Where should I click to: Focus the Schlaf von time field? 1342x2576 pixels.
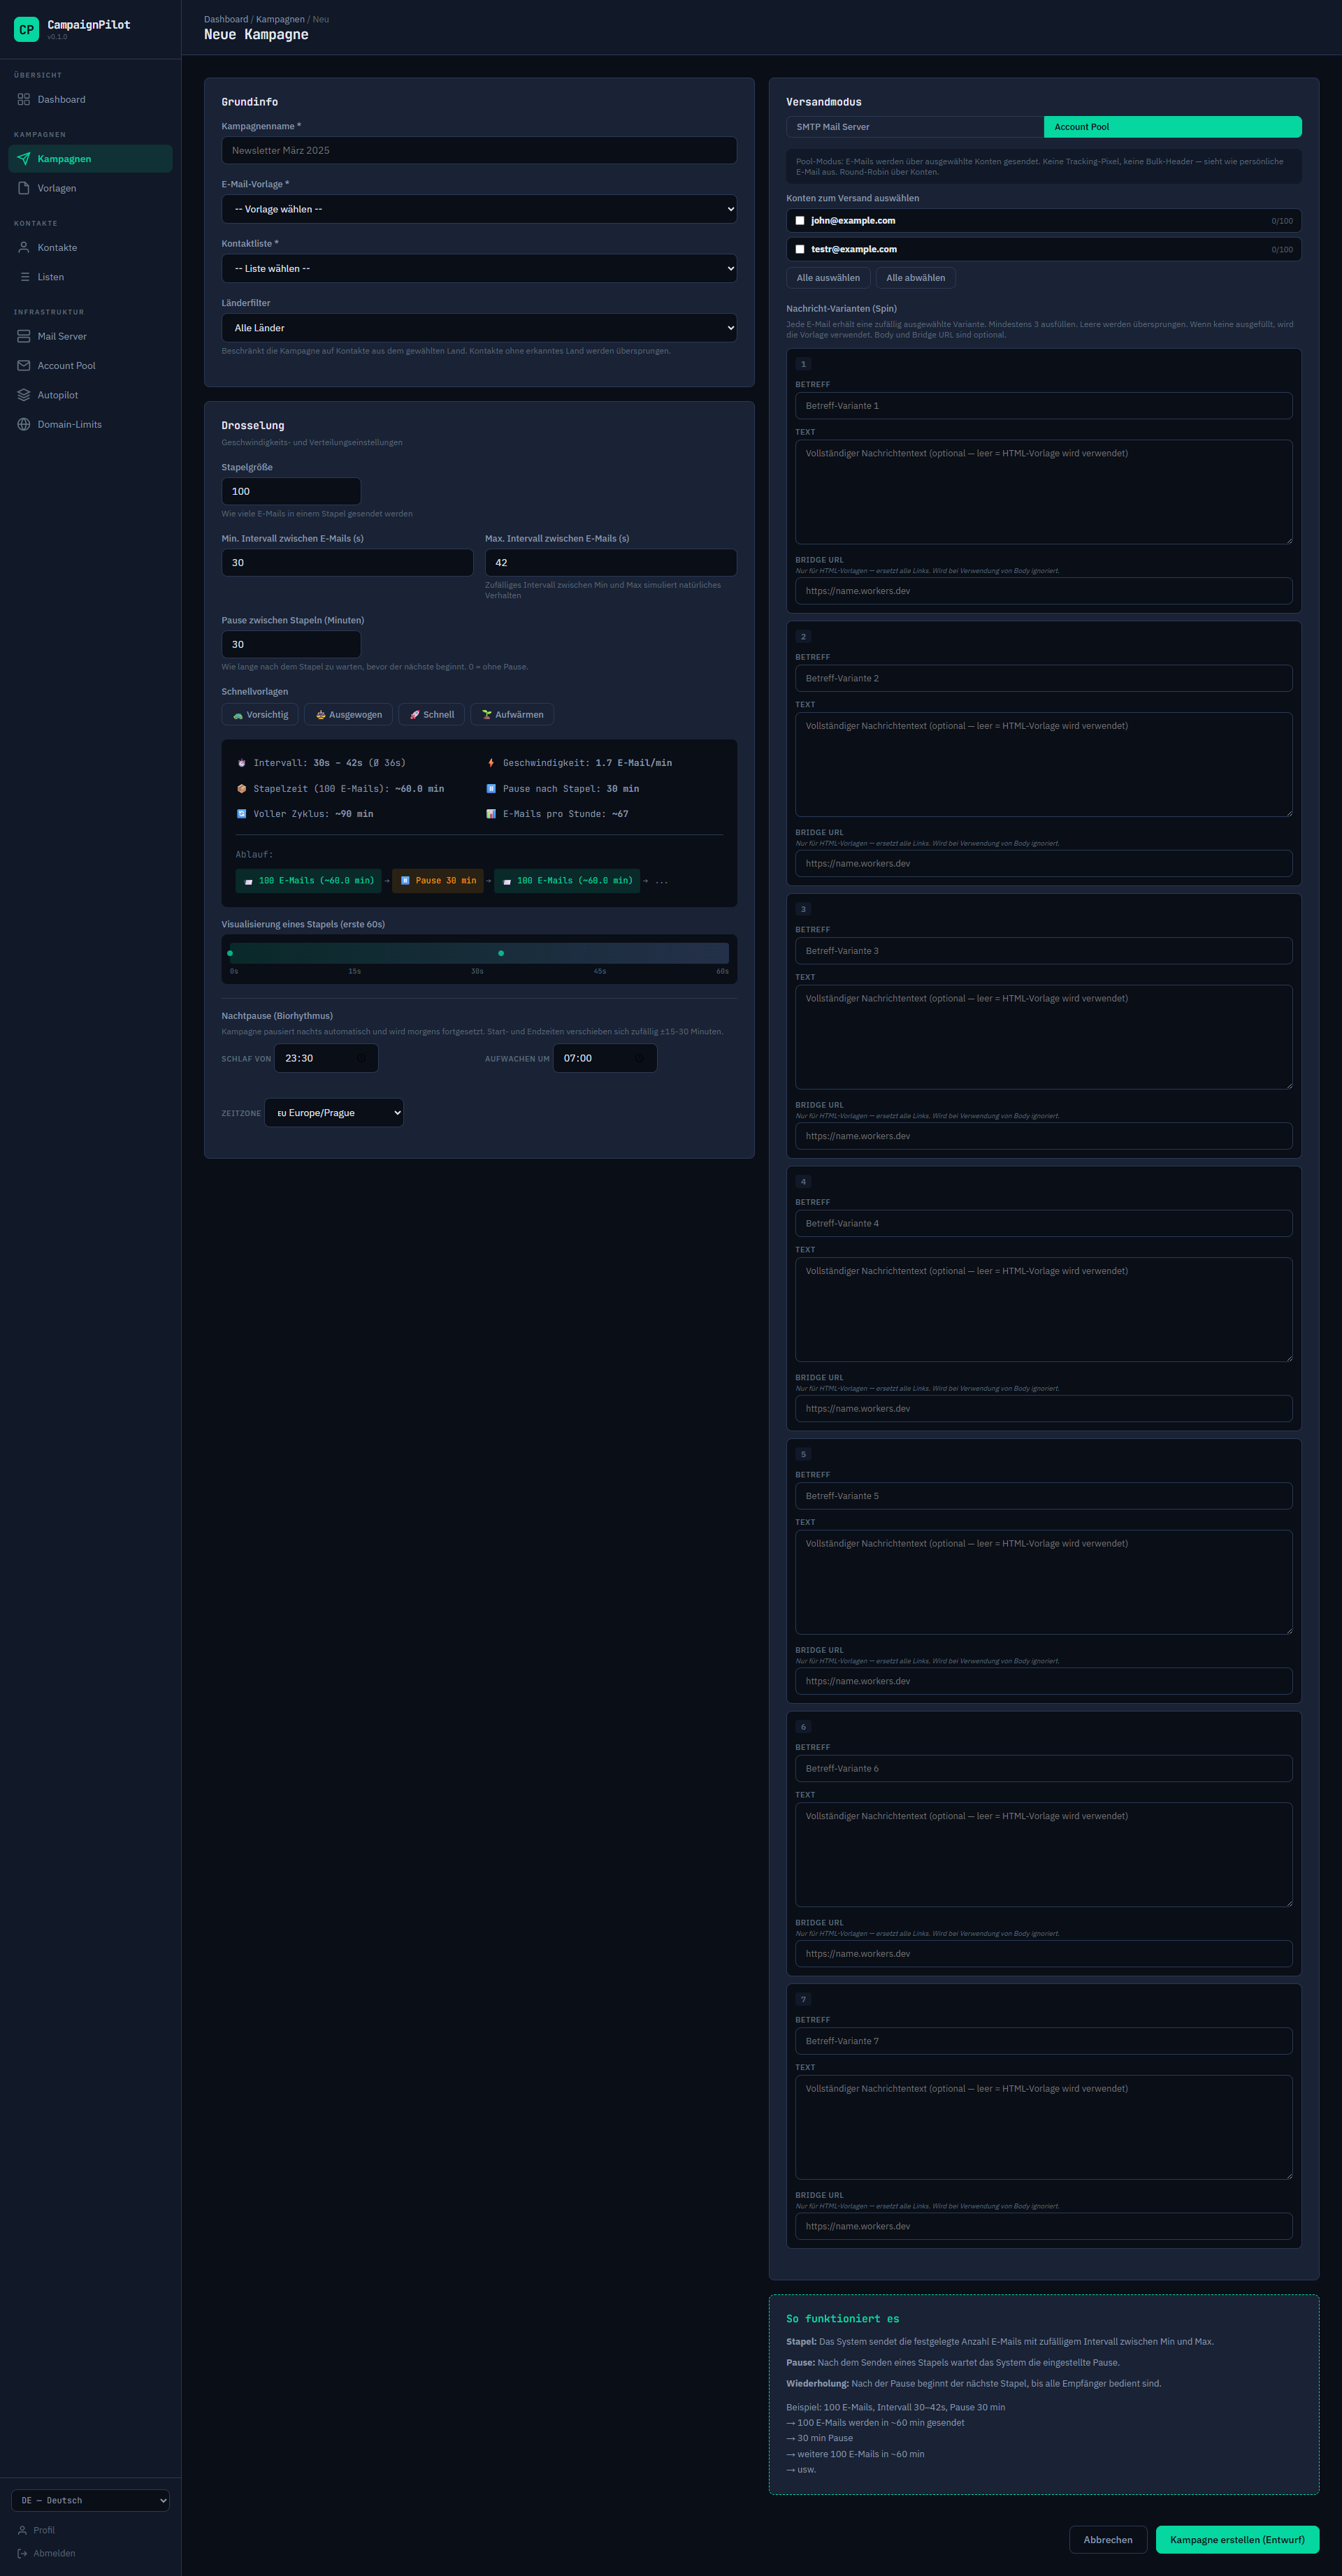click(326, 1058)
